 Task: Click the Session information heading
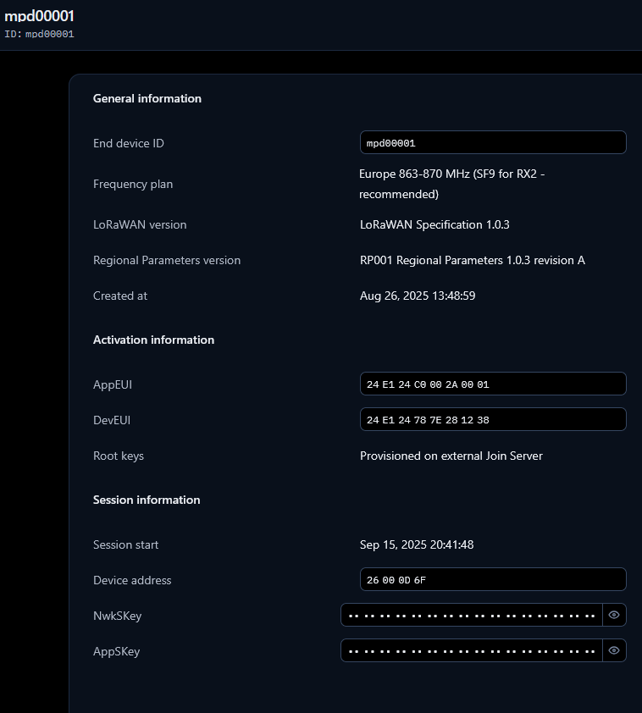pos(147,500)
